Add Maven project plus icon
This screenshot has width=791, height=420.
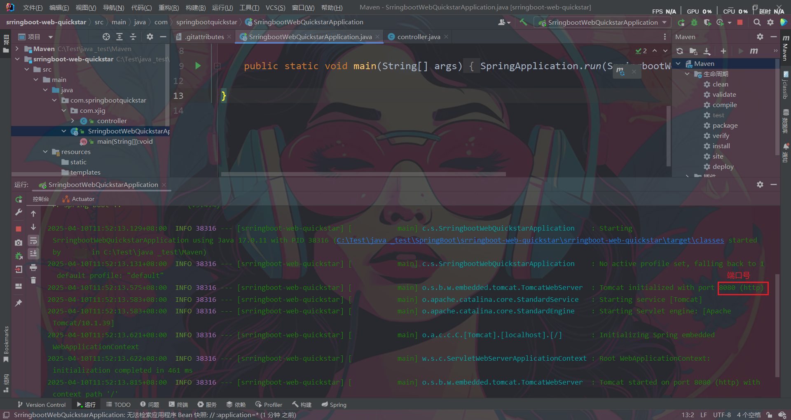723,51
